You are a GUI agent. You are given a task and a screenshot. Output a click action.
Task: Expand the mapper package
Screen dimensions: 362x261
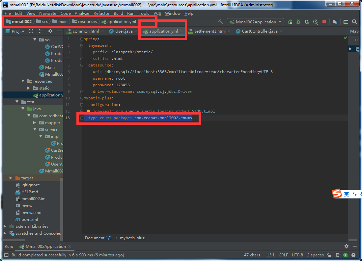(35, 122)
